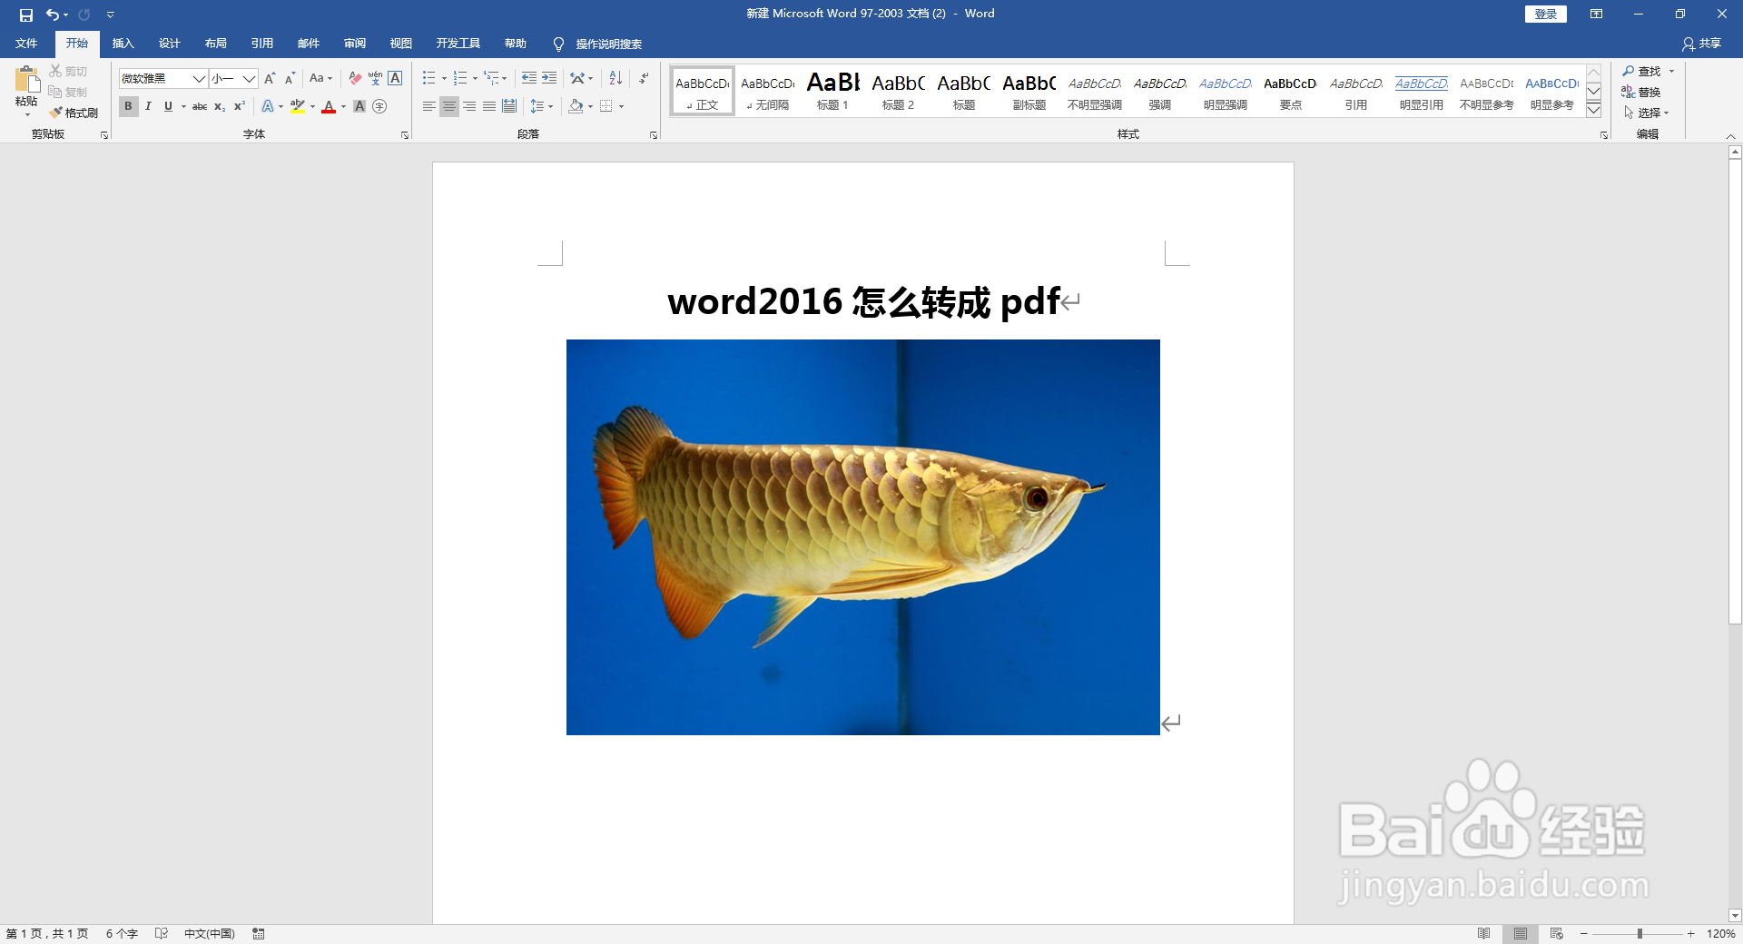Screen dimensions: 1743x944
Task: Open borders dropdown arrow
Action: pos(622,106)
